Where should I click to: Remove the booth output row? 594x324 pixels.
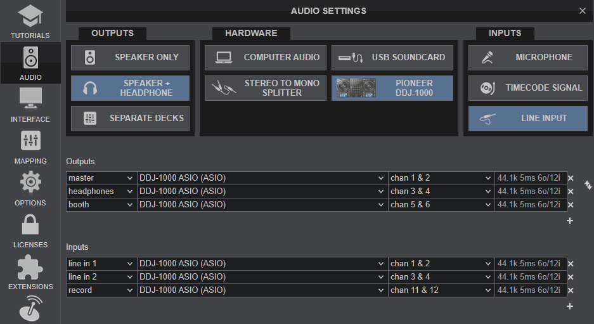pos(571,205)
